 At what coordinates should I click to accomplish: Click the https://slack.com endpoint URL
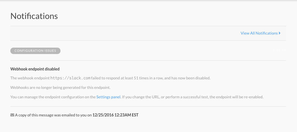click(71, 78)
